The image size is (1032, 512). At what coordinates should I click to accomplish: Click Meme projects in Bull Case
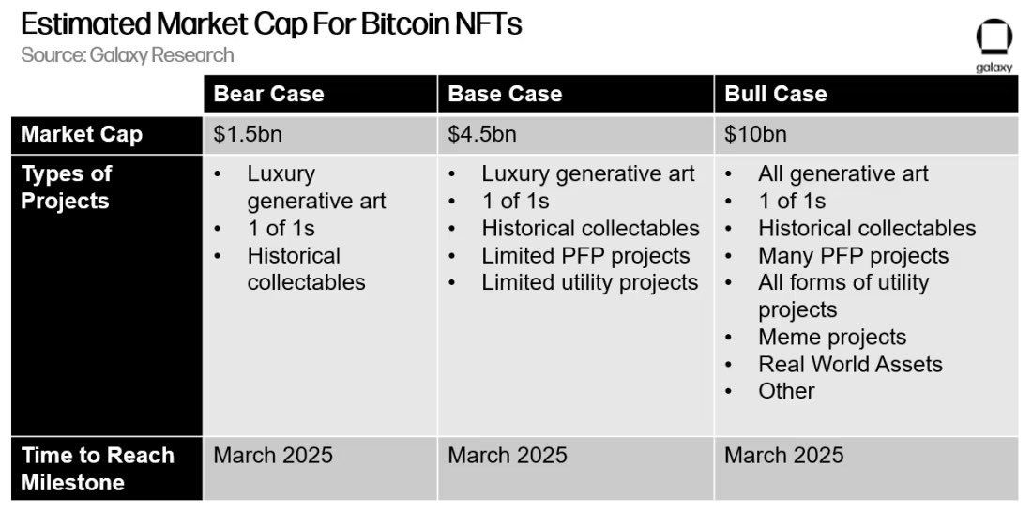pos(832,337)
